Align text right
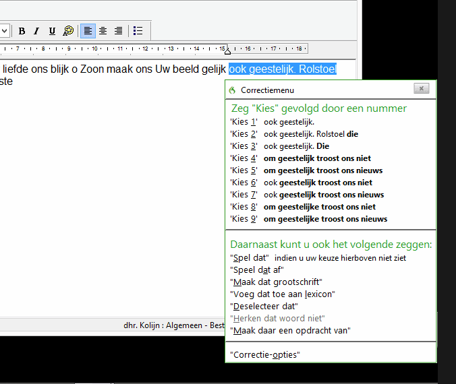The height and width of the screenshot is (384, 456). pos(118,31)
